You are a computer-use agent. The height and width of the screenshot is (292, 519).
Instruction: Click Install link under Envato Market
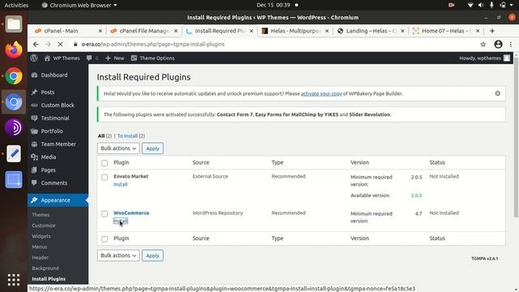point(120,184)
